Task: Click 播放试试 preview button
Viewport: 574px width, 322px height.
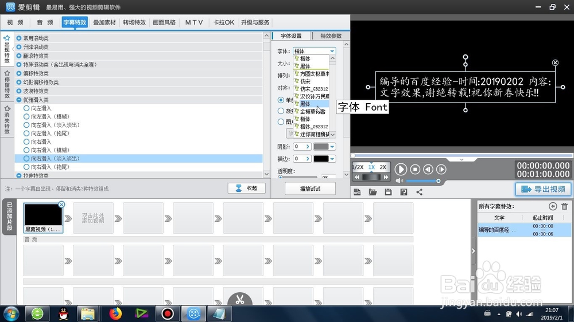Action: pos(310,189)
